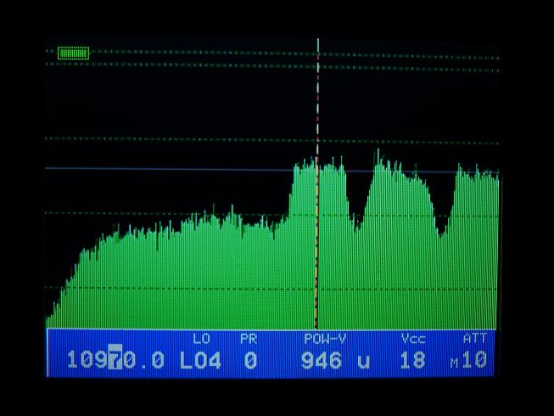Click the blue horizontal reference level line

pos(170,169)
